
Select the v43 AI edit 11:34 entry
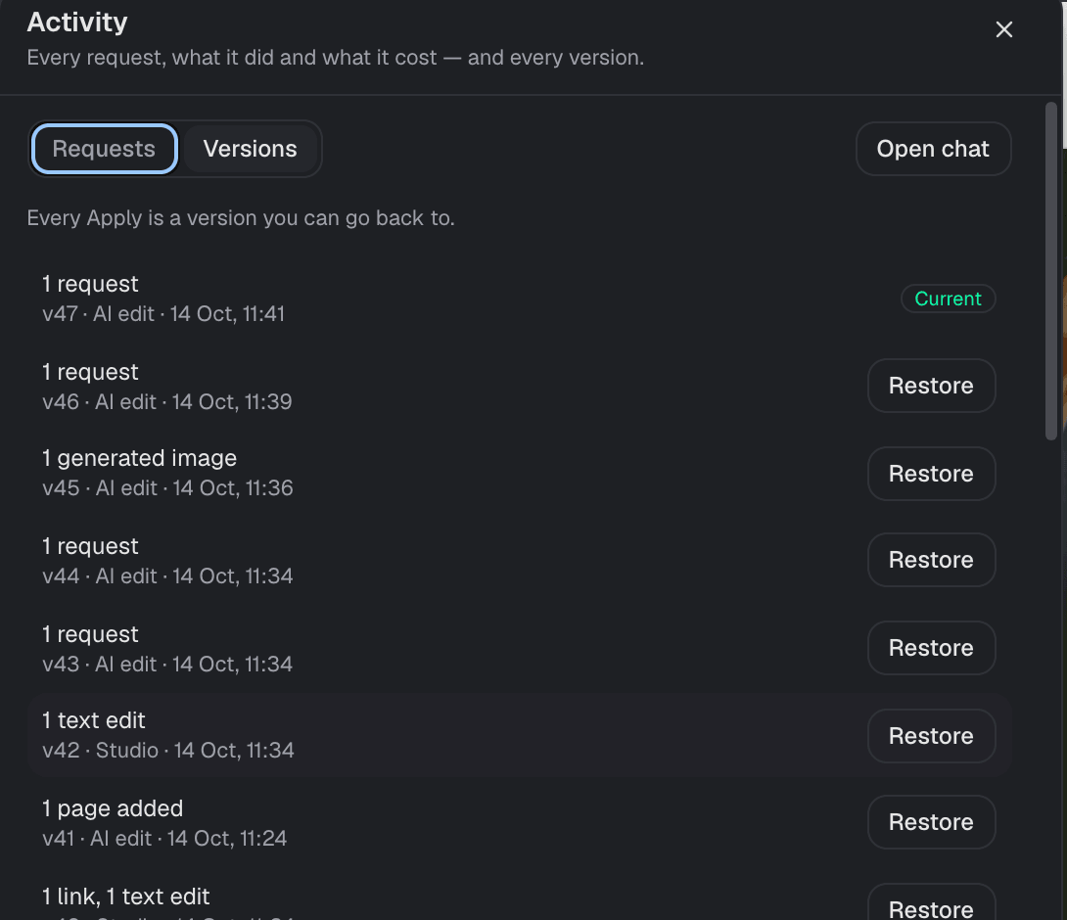click(x=519, y=648)
